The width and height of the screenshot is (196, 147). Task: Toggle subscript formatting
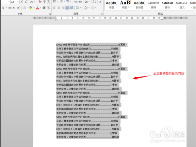(14, 8)
